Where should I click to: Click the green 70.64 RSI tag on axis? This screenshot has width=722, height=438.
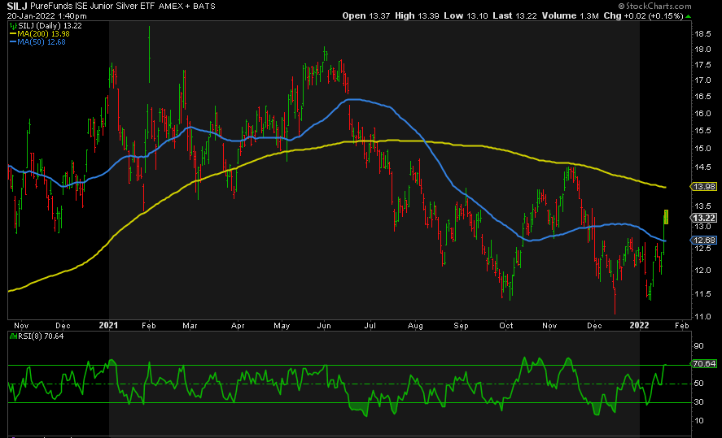704,363
